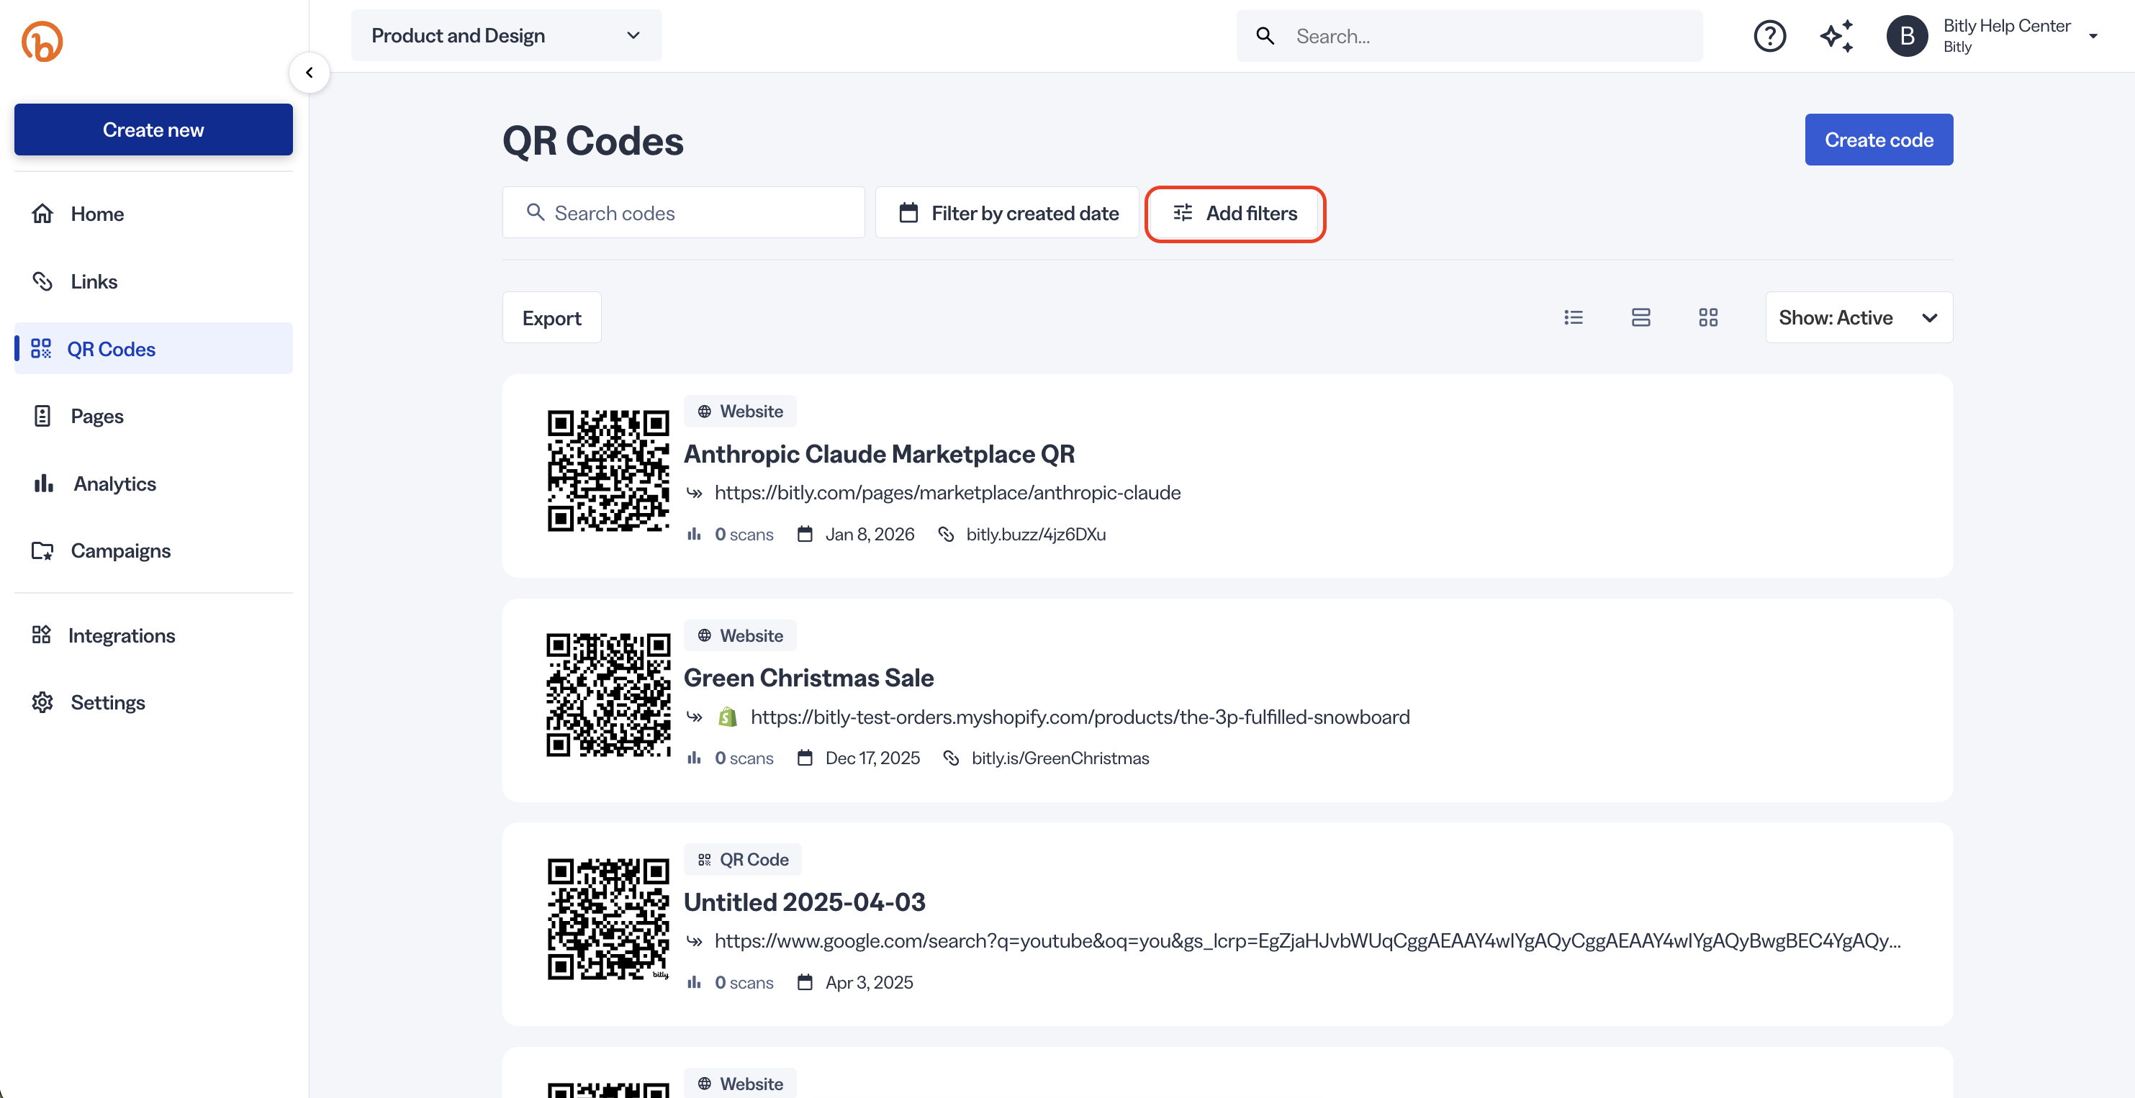This screenshot has width=2135, height=1098.
Task: Open the bitly.com marketplace anthropic-claude destination URL
Action: [x=947, y=493]
